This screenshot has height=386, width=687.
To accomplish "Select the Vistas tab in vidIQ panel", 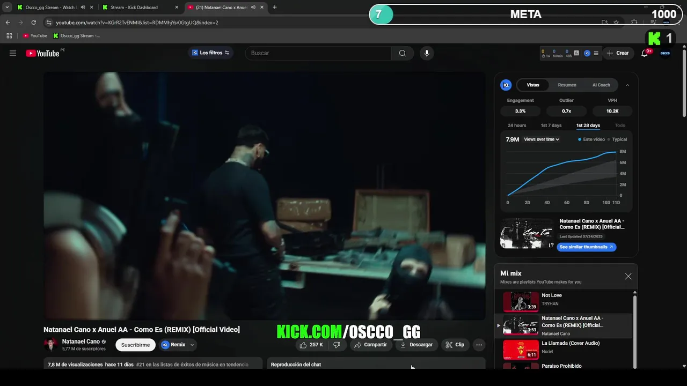I will coord(533,85).
